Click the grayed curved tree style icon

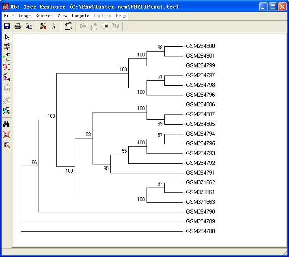[x=116, y=26]
